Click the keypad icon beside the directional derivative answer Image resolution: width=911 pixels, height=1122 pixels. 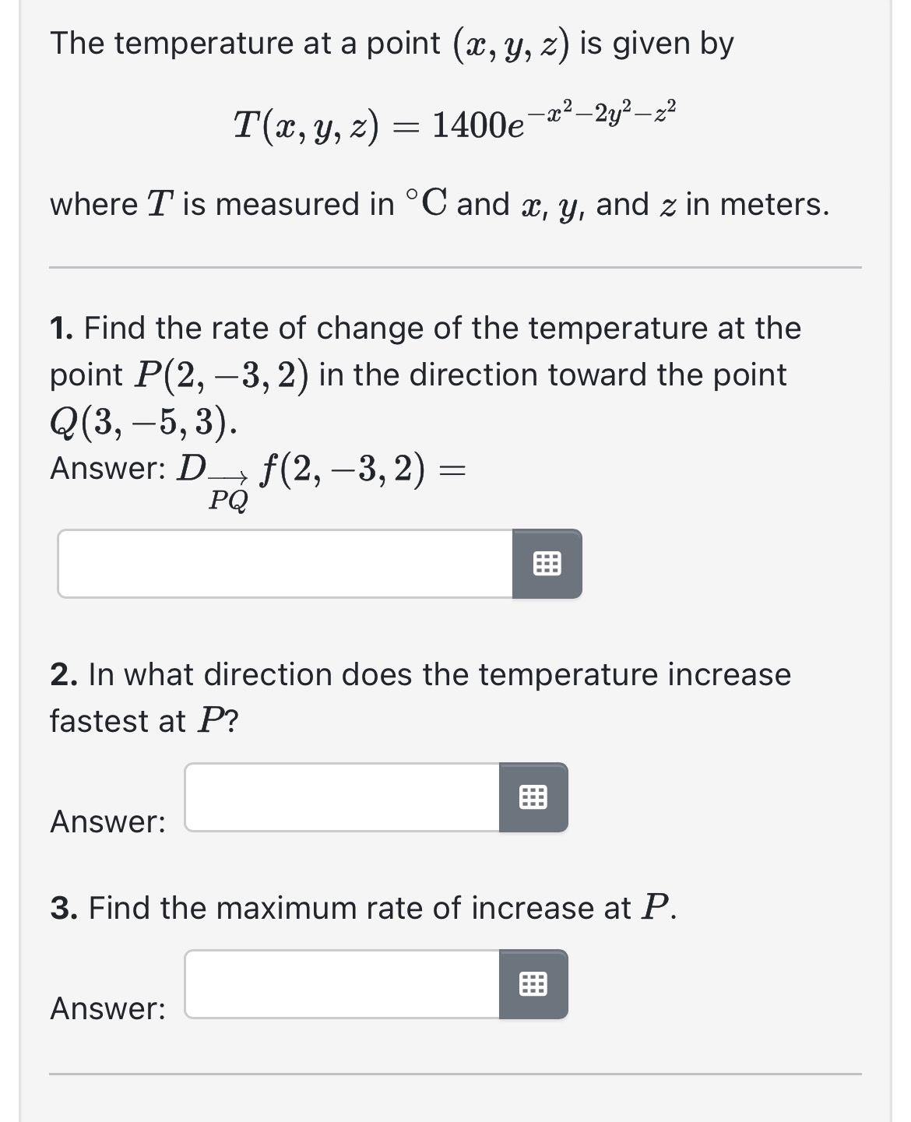(547, 565)
